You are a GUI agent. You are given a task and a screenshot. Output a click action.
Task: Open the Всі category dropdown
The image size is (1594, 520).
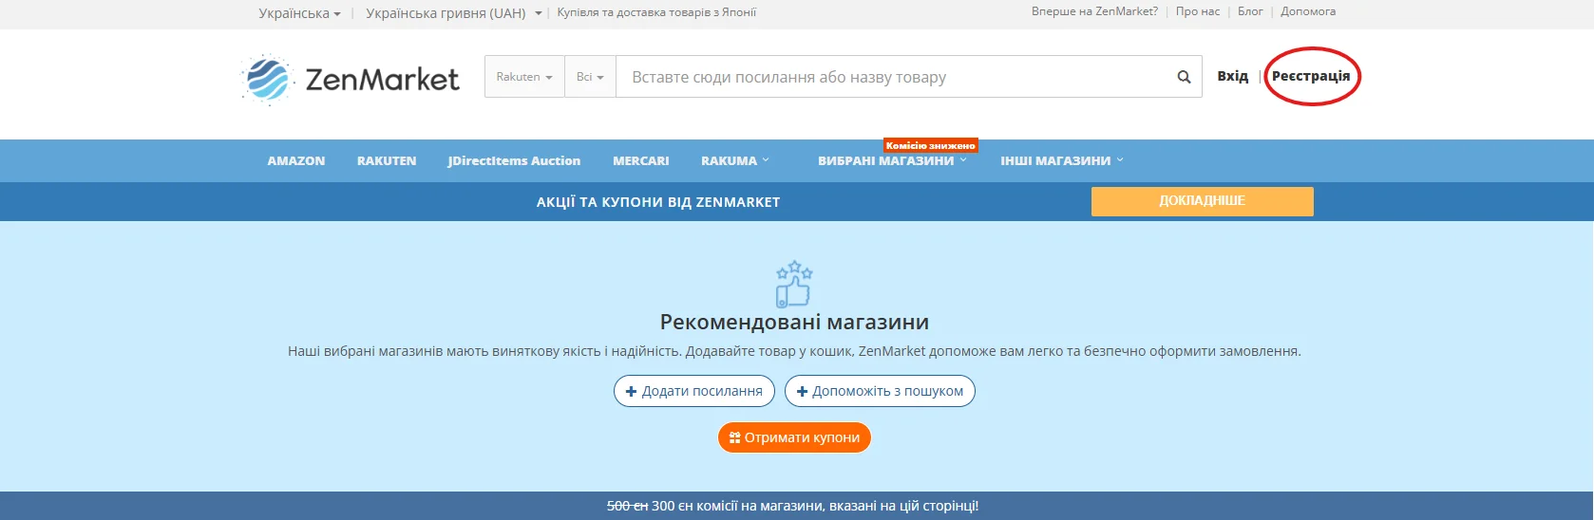[x=590, y=77]
